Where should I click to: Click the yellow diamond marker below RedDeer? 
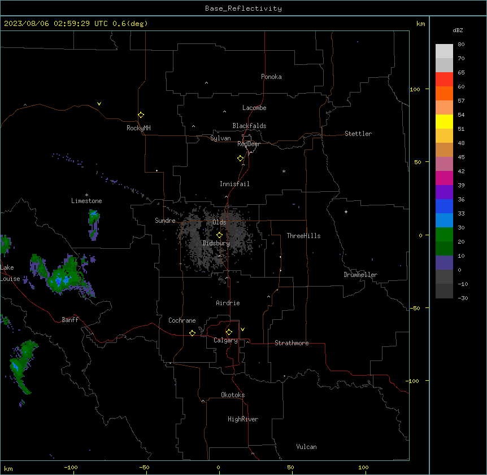point(241,159)
